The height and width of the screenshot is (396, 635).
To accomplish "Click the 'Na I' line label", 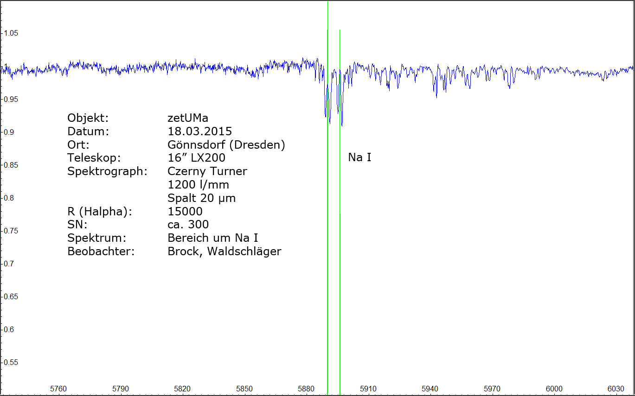I will (x=359, y=158).
